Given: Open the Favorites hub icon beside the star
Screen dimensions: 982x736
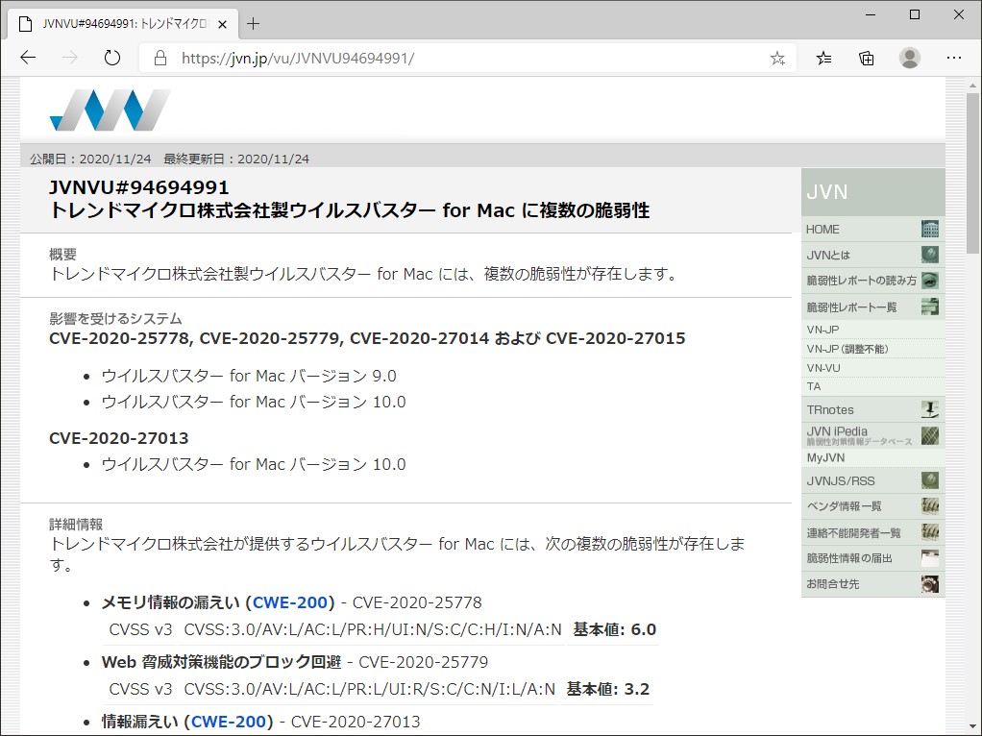Looking at the screenshot, I should point(822,58).
